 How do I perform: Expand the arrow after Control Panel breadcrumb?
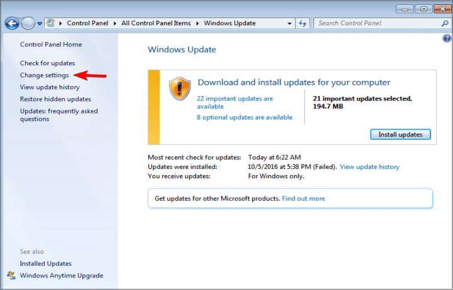(x=115, y=23)
